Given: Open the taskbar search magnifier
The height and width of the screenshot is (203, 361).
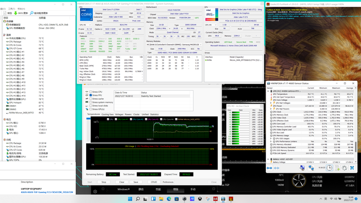Looking at the screenshot, I should click(x=138, y=198).
